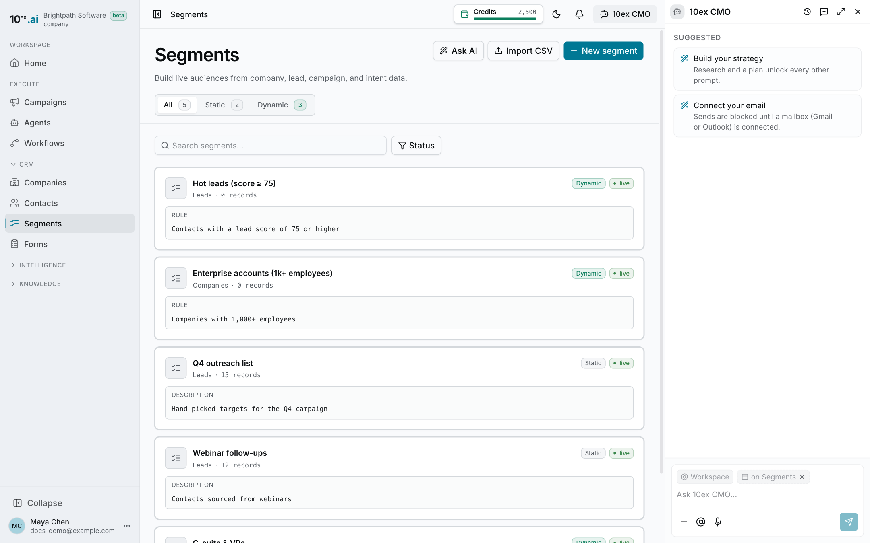Expand the Knowledge section
The height and width of the screenshot is (543, 870).
pos(36,284)
